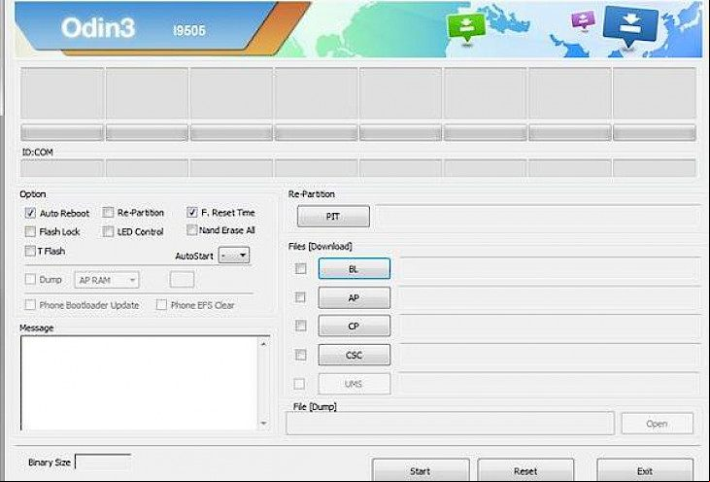Click the green download icon in banner
Screen dimensions: 710x482
coord(466,28)
